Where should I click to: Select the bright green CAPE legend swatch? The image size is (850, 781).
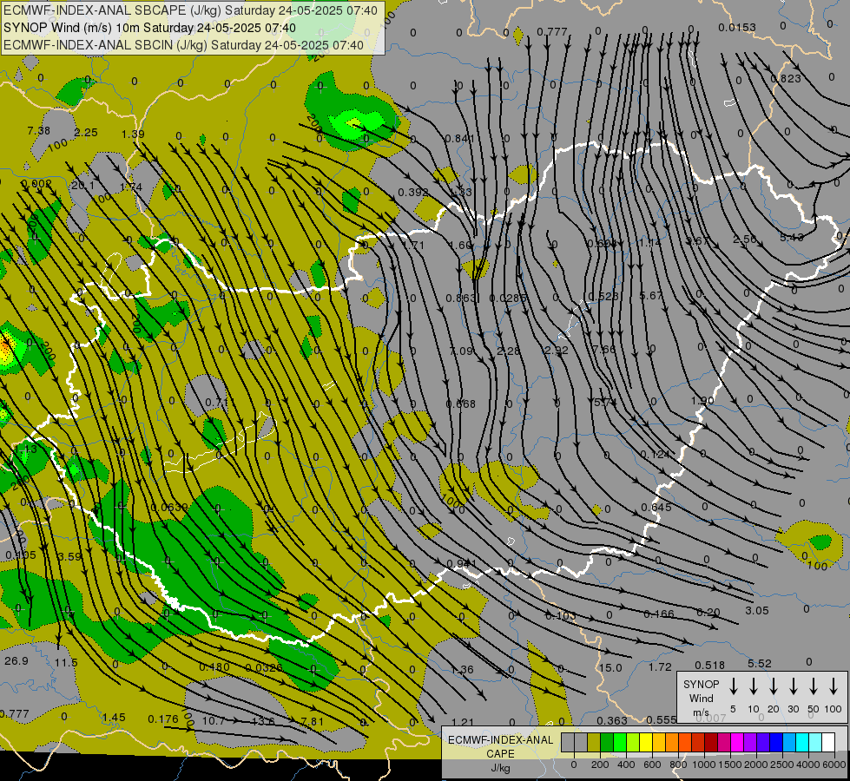620,743
